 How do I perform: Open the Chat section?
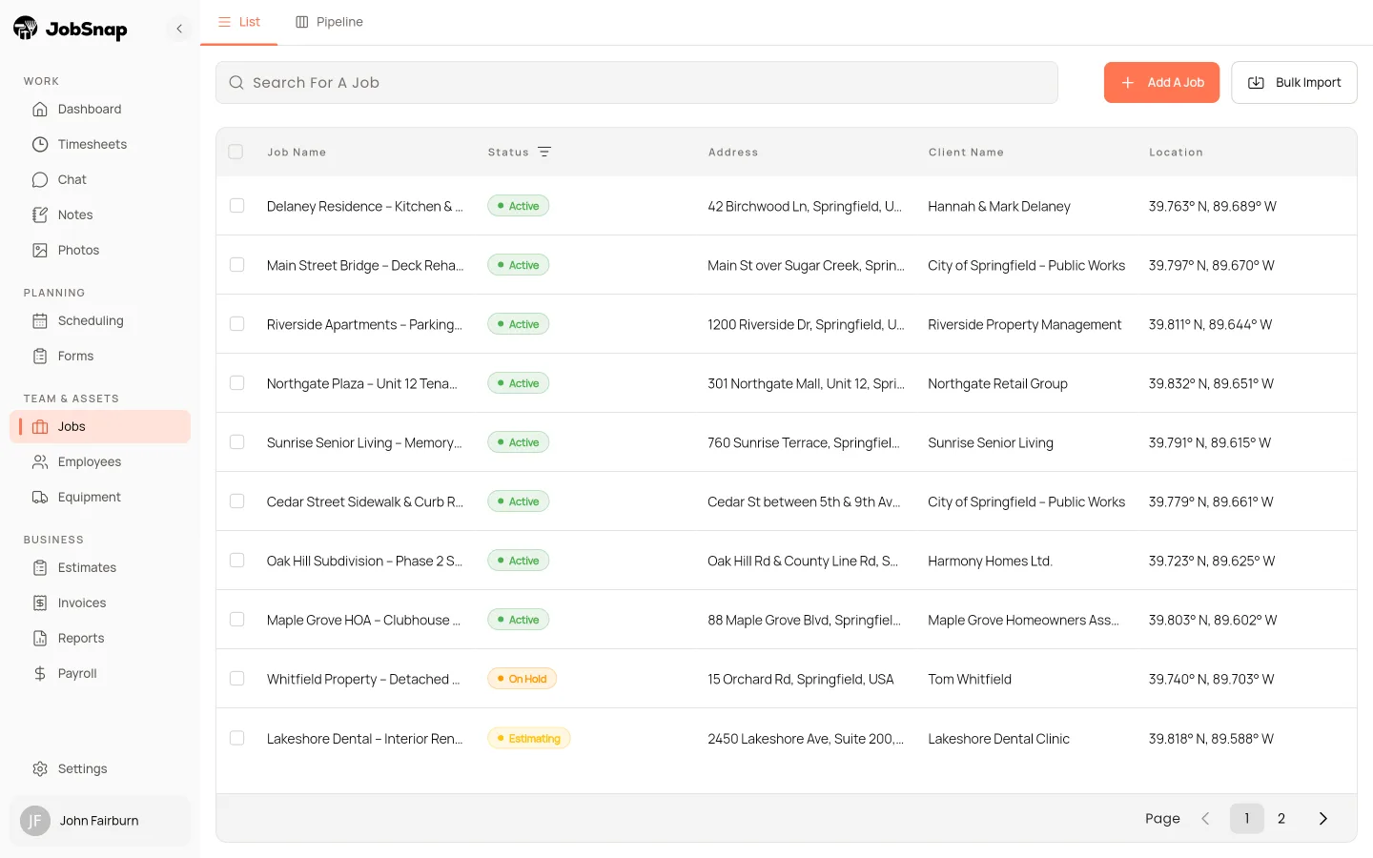click(x=100, y=179)
